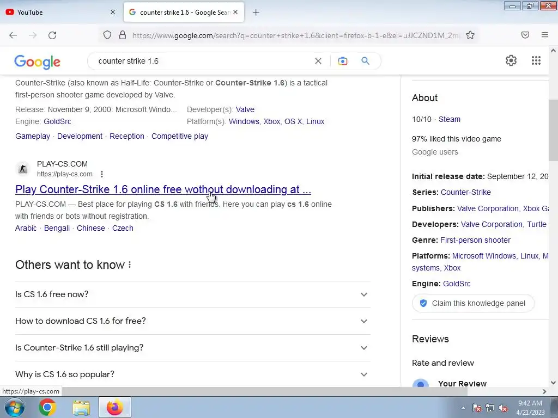
Task: Go back using the browser back arrow
Action: coord(13,35)
